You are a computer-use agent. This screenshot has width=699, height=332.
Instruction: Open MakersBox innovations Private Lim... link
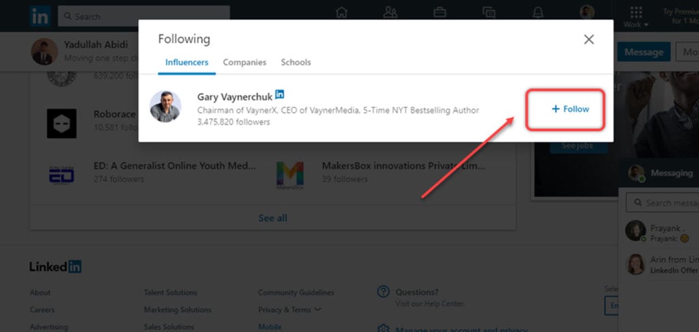coord(403,166)
